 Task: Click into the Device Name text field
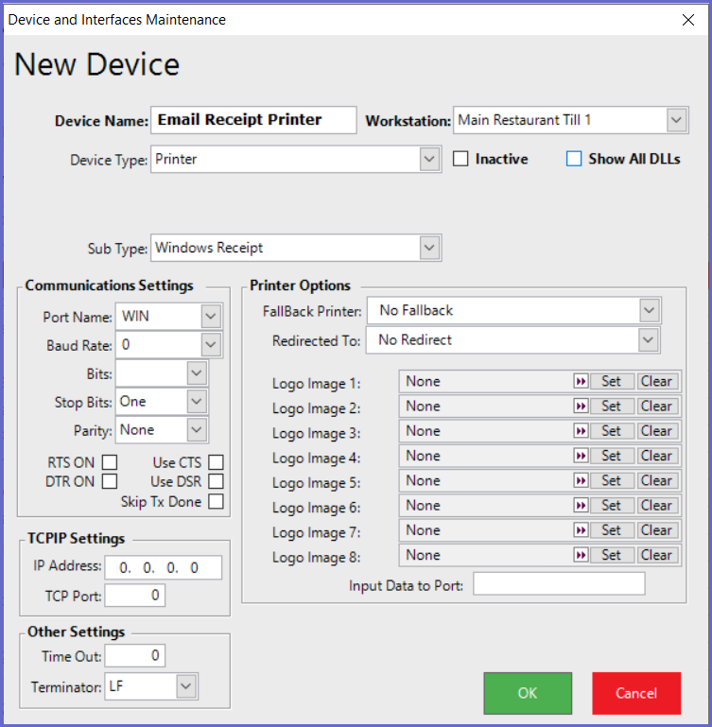click(x=253, y=120)
